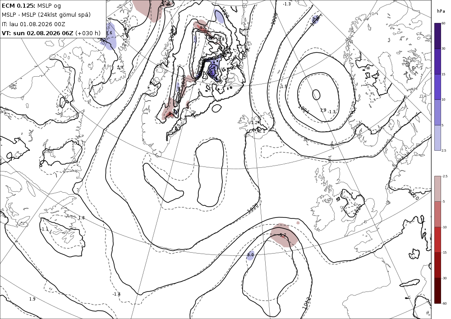Select the pale pink -2.5 to -5 legend band
This screenshot has width=451, height=319.
coord(437,189)
